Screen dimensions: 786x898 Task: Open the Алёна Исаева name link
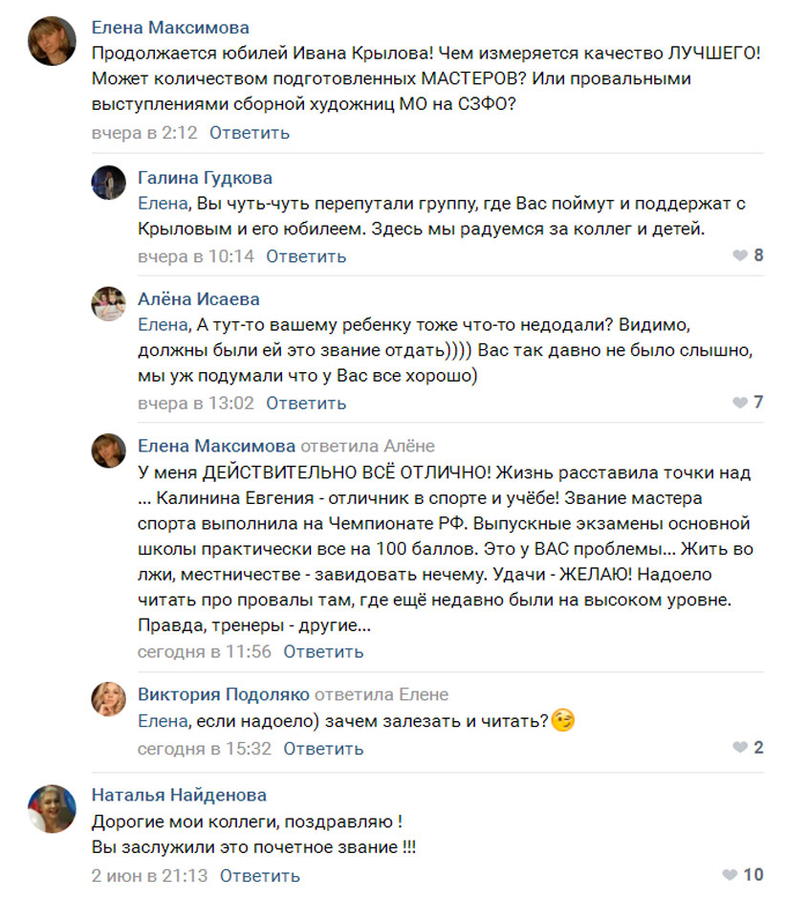pos(199,299)
